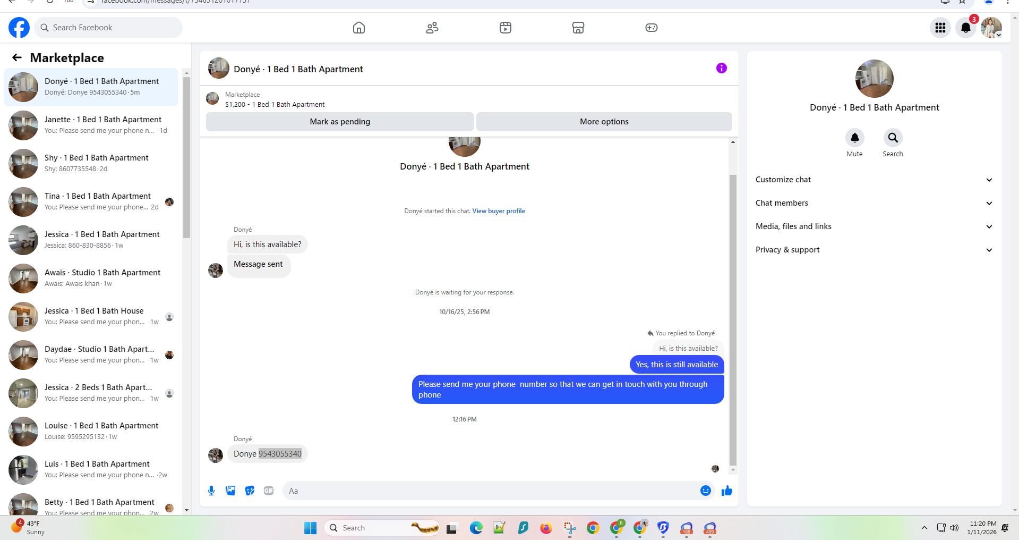The height and width of the screenshot is (540, 1019).
Task: Go to the Home feed icon
Action: 359,28
